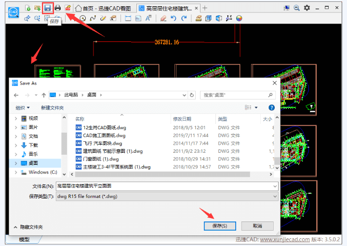Select the dimension measure tool
The width and height of the screenshot is (347, 246).
(128, 18)
